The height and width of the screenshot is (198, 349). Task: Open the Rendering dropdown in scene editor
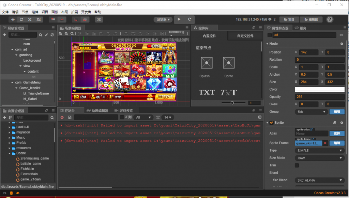(177, 33)
